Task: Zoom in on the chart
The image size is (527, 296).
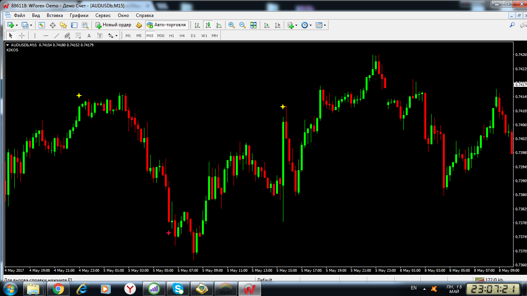Action: tap(232, 25)
